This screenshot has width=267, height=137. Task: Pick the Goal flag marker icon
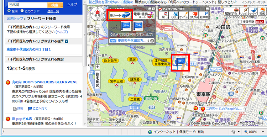(x=138, y=26)
